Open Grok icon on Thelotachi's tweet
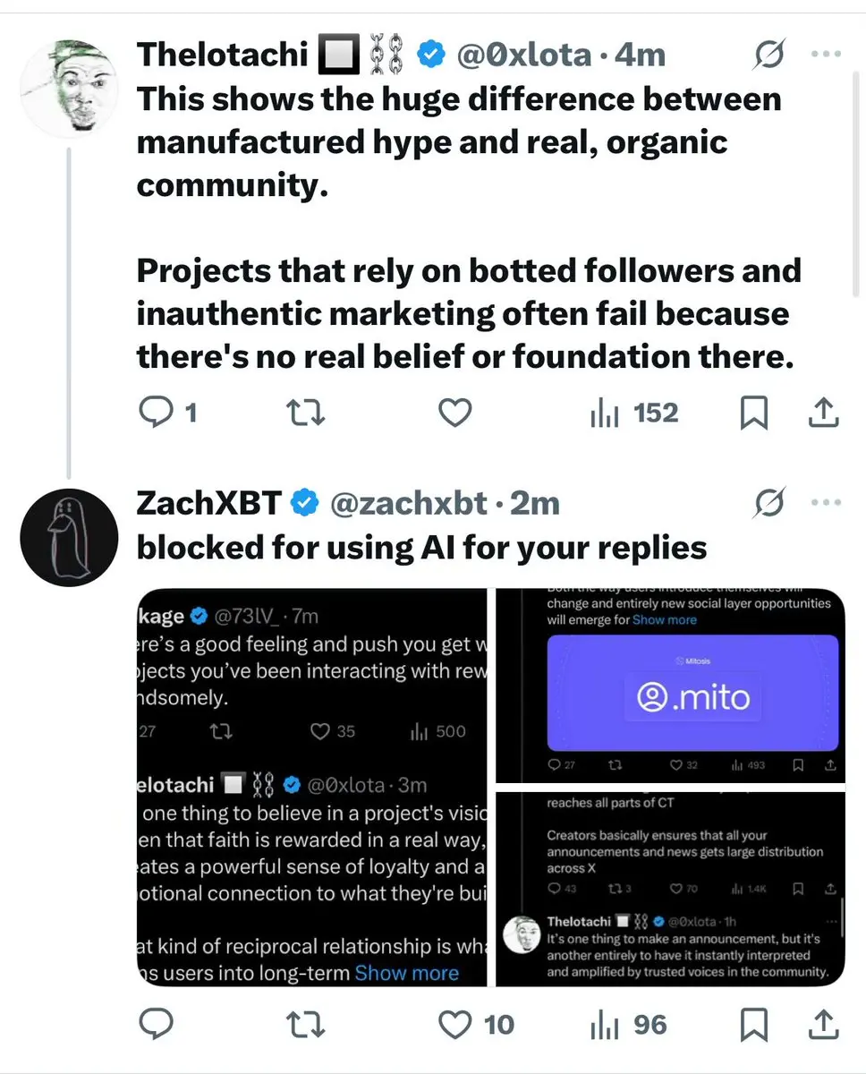 [769, 55]
